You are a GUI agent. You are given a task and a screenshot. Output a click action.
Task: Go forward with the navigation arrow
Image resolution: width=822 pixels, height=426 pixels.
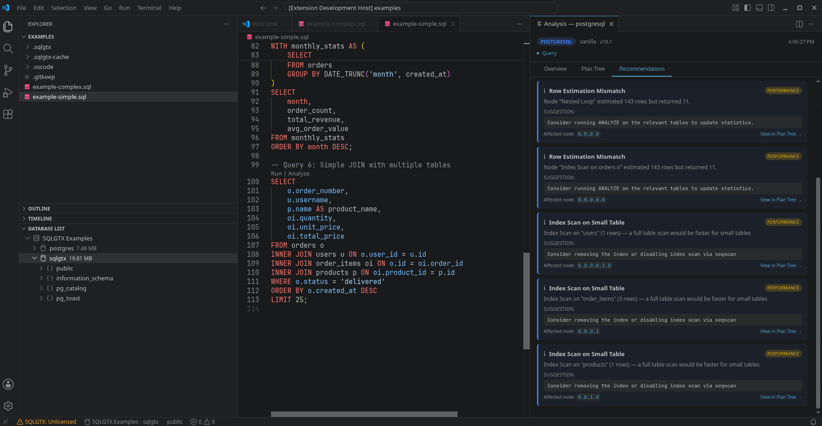coord(275,8)
